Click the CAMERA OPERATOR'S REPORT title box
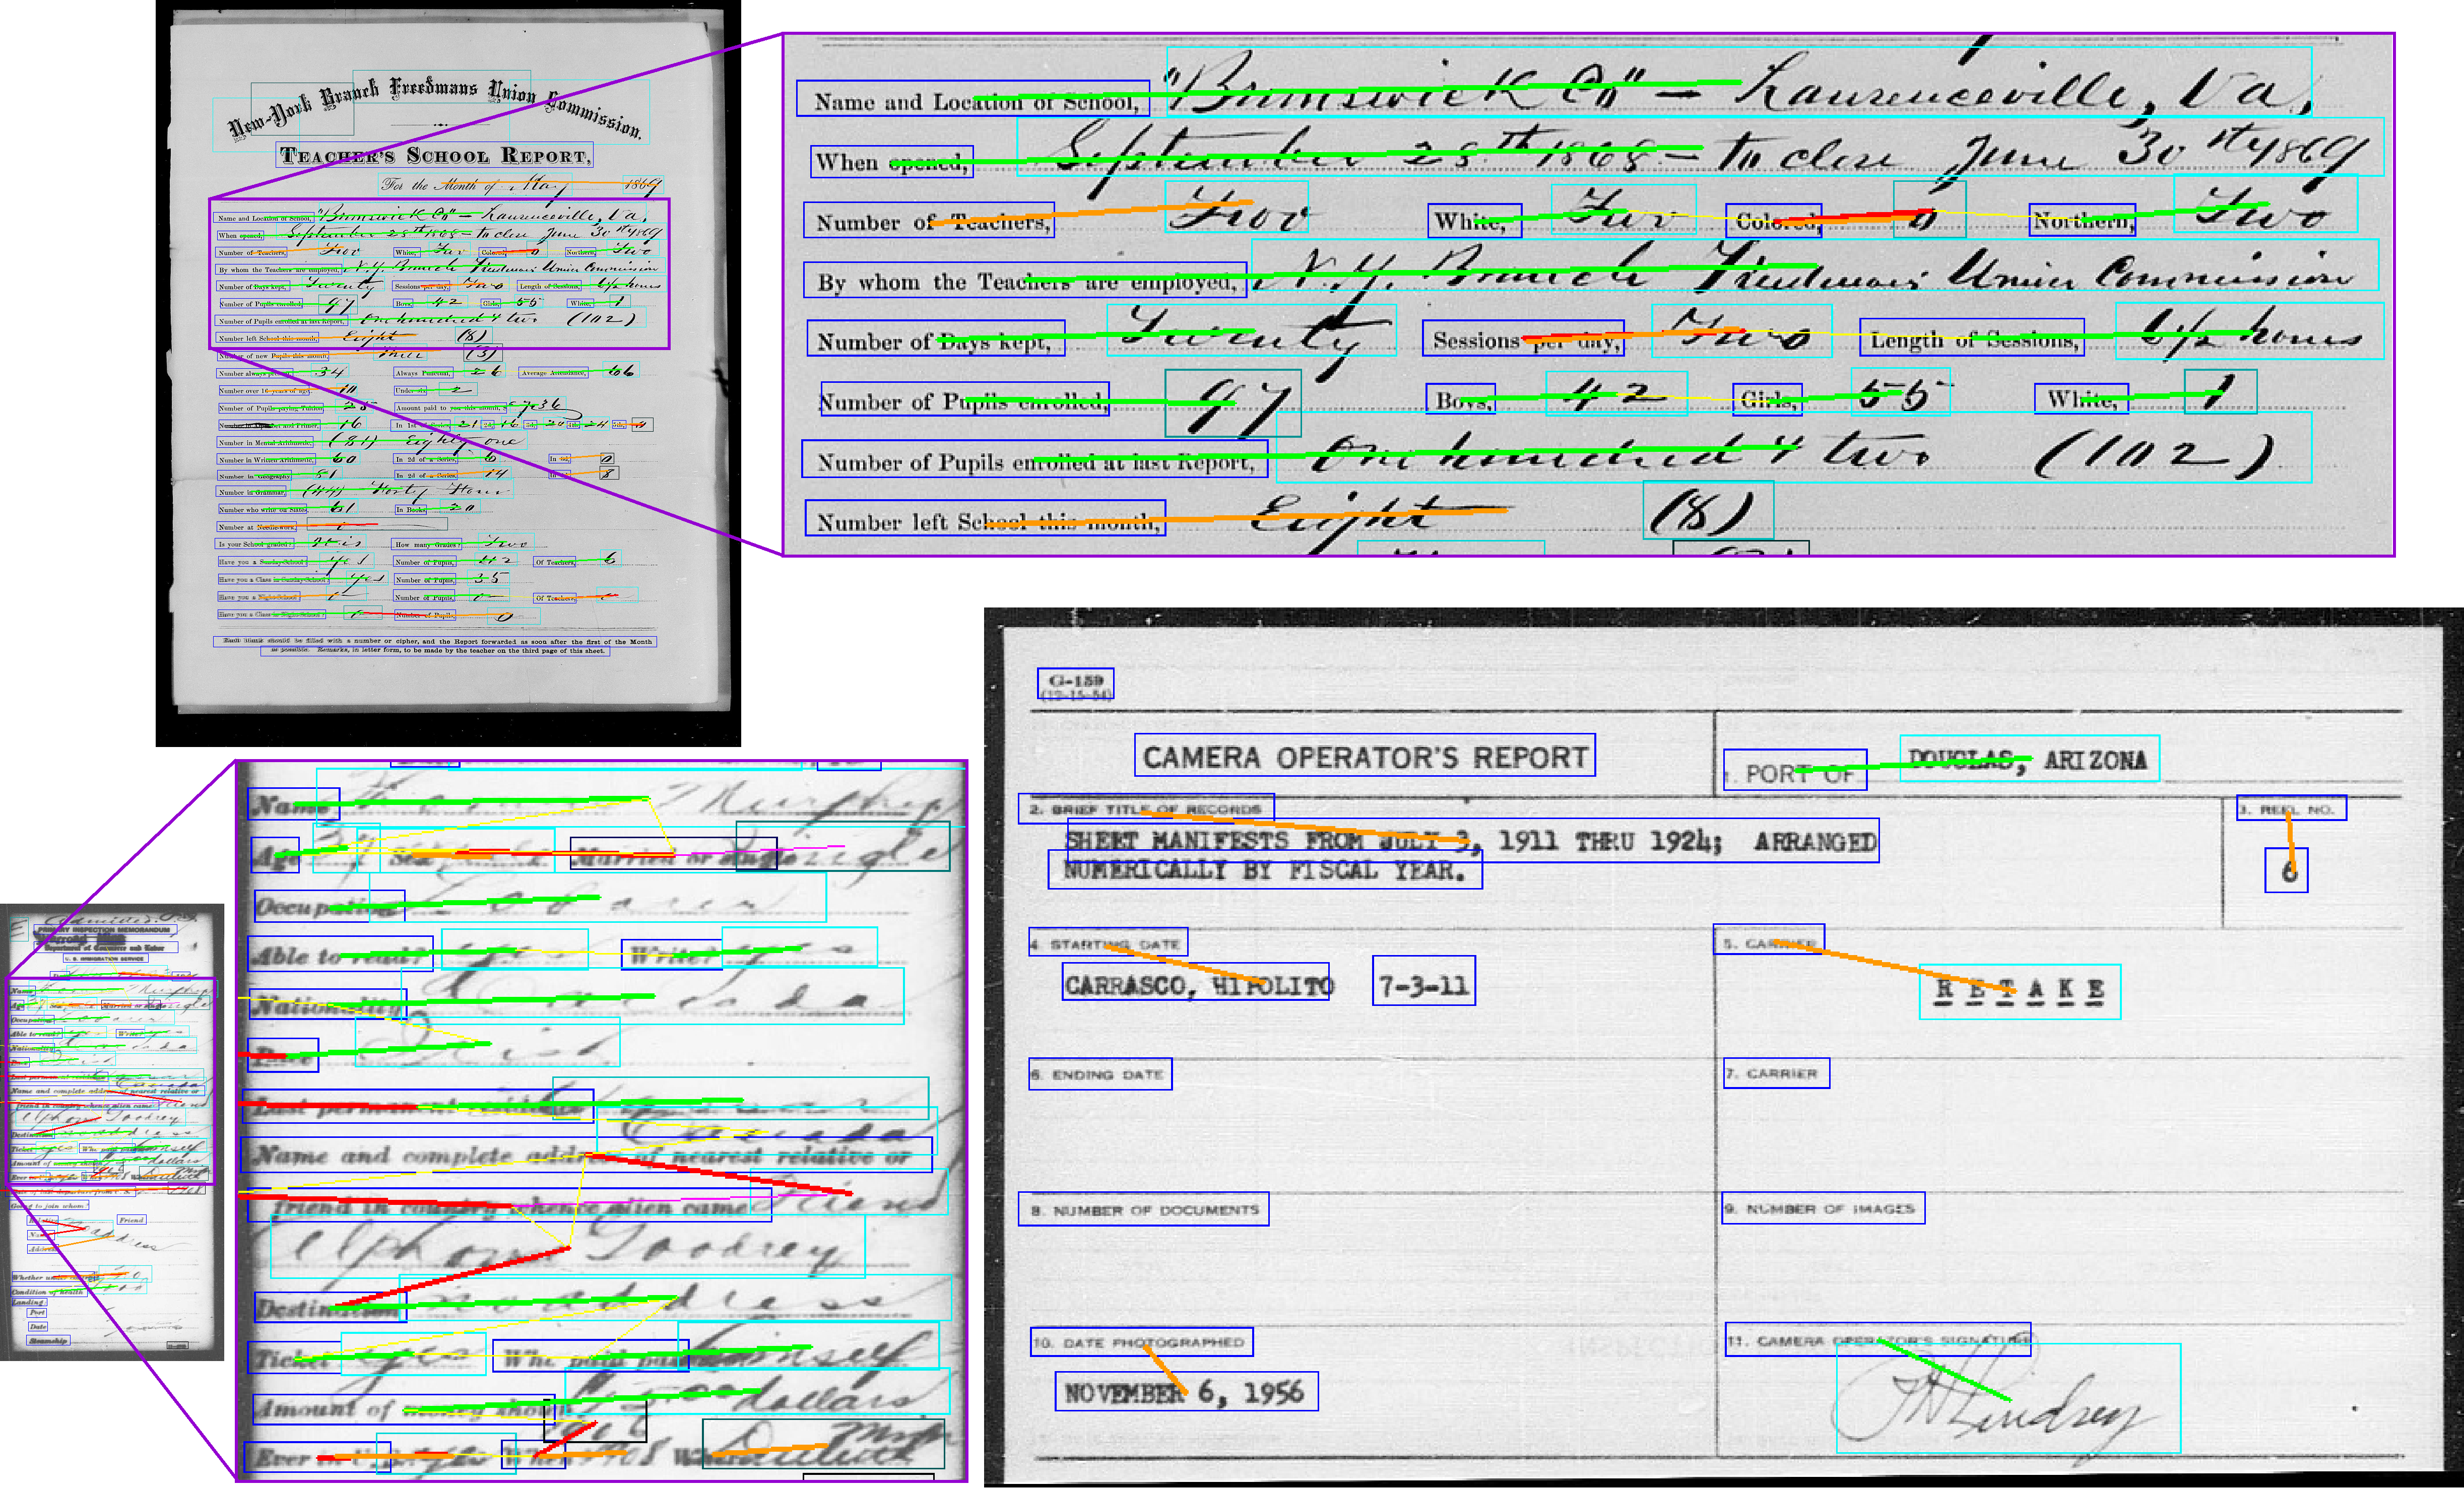The width and height of the screenshot is (2464, 1491). coord(1364,756)
